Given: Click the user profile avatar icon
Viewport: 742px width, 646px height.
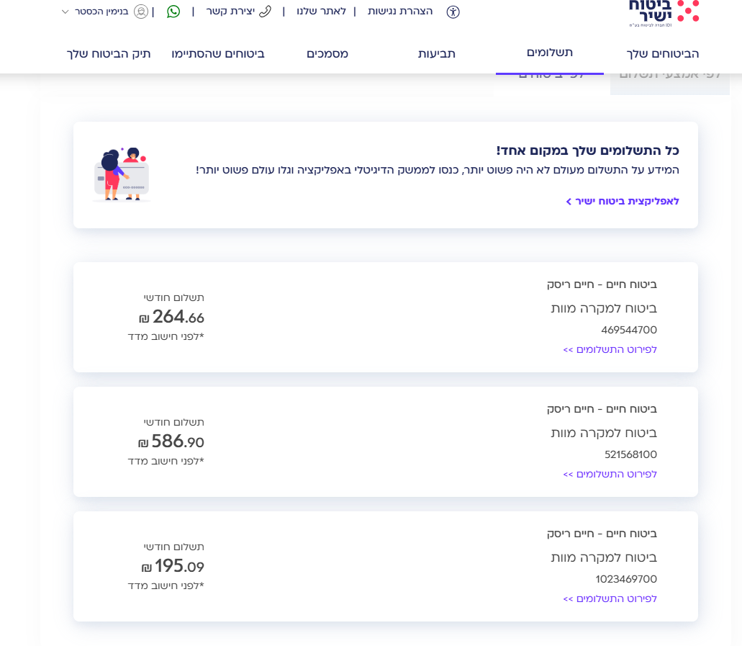Looking at the screenshot, I should click(x=141, y=12).
